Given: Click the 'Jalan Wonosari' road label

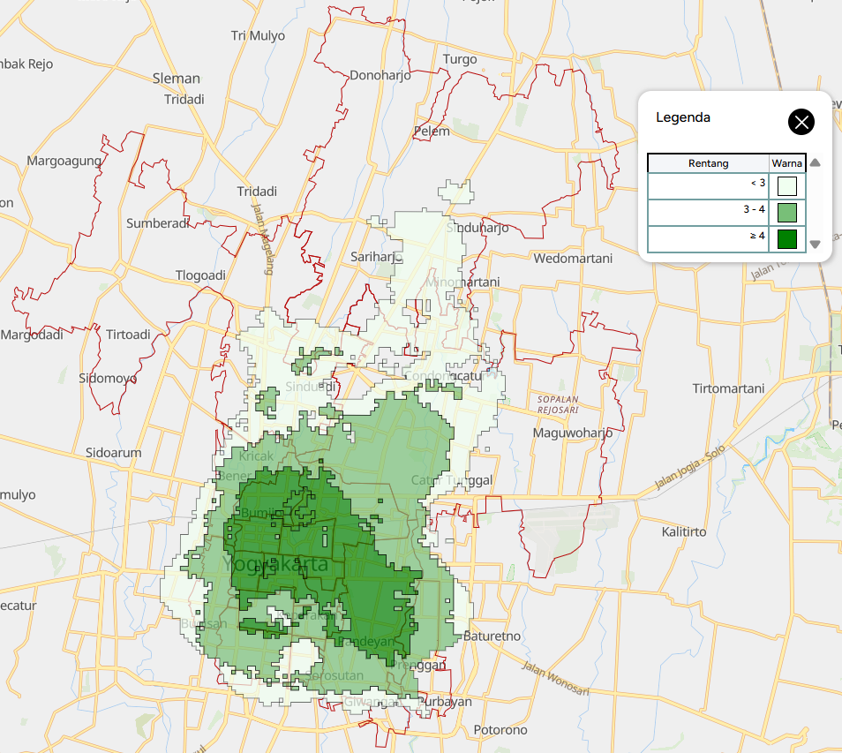Looking at the screenshot, I should (x=555, y=678).
